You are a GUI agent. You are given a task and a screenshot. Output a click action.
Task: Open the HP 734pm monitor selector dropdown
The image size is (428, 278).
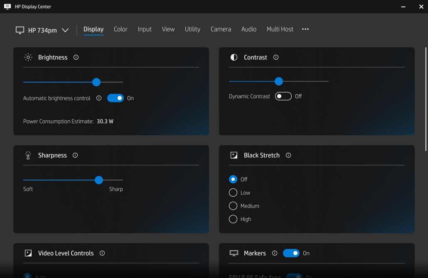[x=65, y=29]
